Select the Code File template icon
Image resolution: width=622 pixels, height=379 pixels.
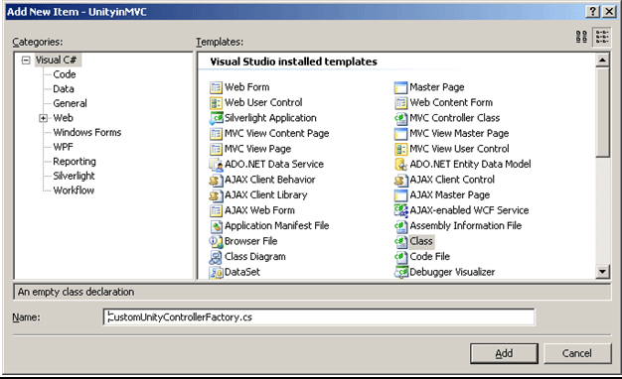400,257
